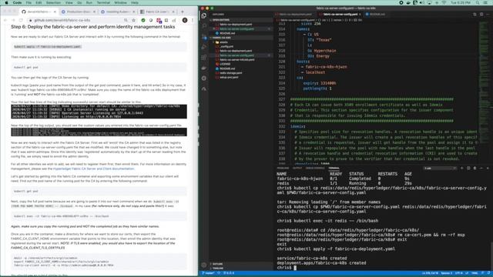Click line 321 'fabric-ca-k8s-hjwzn' host entry
The height and width of the screenshot is (277, 493).
326,67
